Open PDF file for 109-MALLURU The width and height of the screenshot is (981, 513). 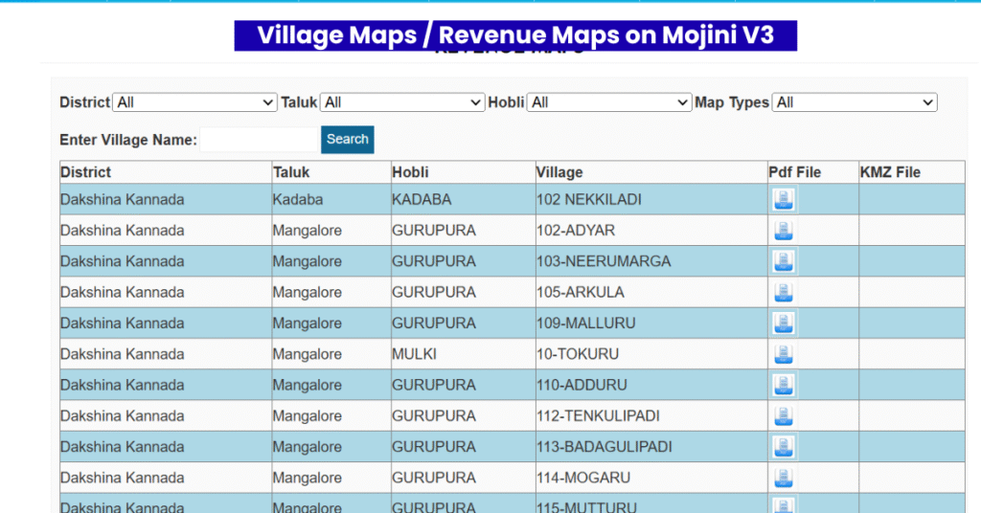pyautogui.click(x=784, y=323)
